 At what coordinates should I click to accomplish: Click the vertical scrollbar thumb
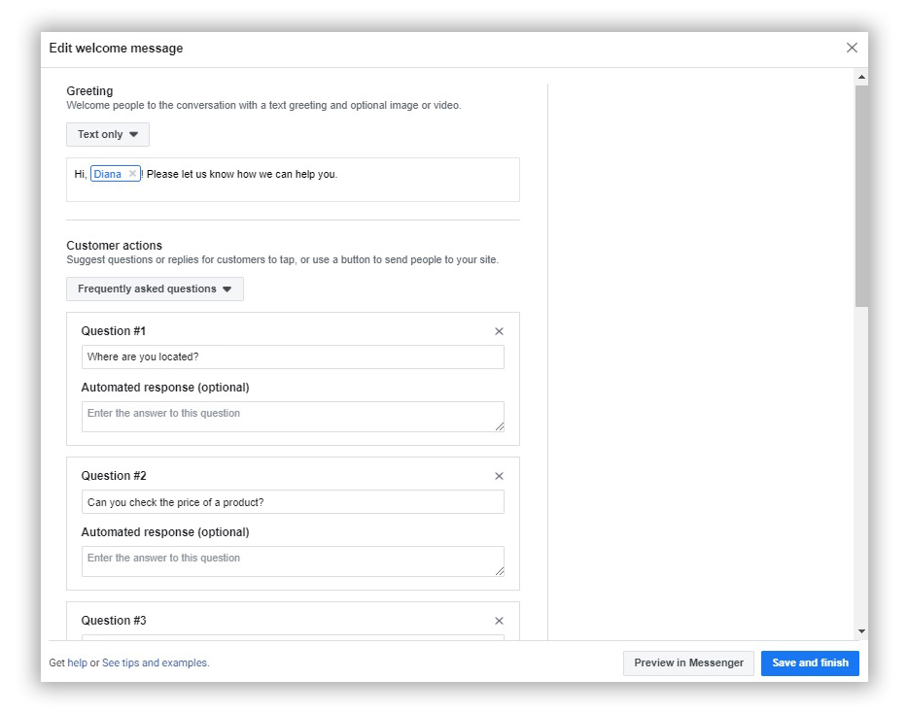click(861, 196)
